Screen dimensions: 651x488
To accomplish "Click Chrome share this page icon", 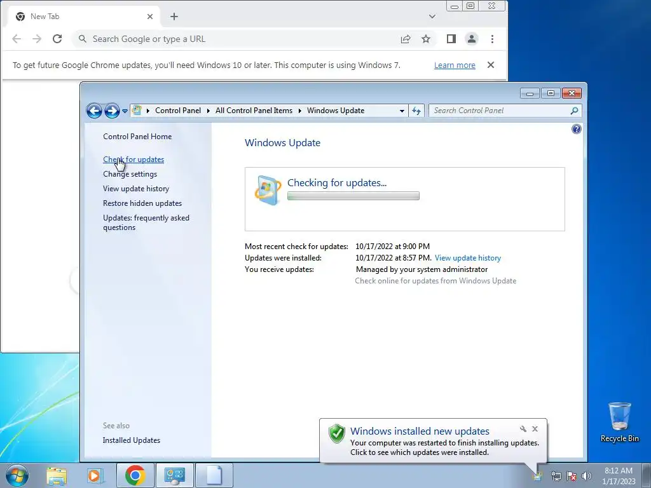I will click(406, 39).
